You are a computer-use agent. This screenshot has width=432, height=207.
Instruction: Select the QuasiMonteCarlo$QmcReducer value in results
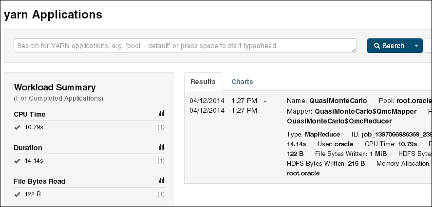336,121
